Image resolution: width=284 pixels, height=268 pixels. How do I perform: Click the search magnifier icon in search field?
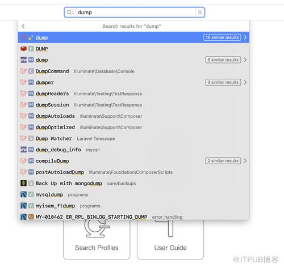(x=70, y=12)
